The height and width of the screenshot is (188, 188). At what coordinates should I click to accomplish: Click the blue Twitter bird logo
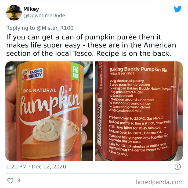point(178,9)
